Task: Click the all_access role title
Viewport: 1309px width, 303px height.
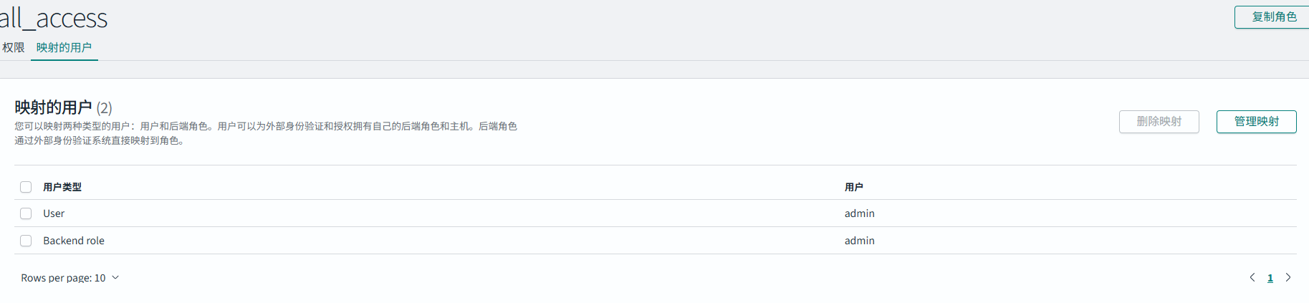Action: (54, 18)
